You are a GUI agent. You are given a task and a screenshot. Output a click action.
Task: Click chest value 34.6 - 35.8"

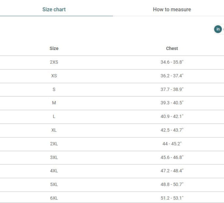click(172, 62)
